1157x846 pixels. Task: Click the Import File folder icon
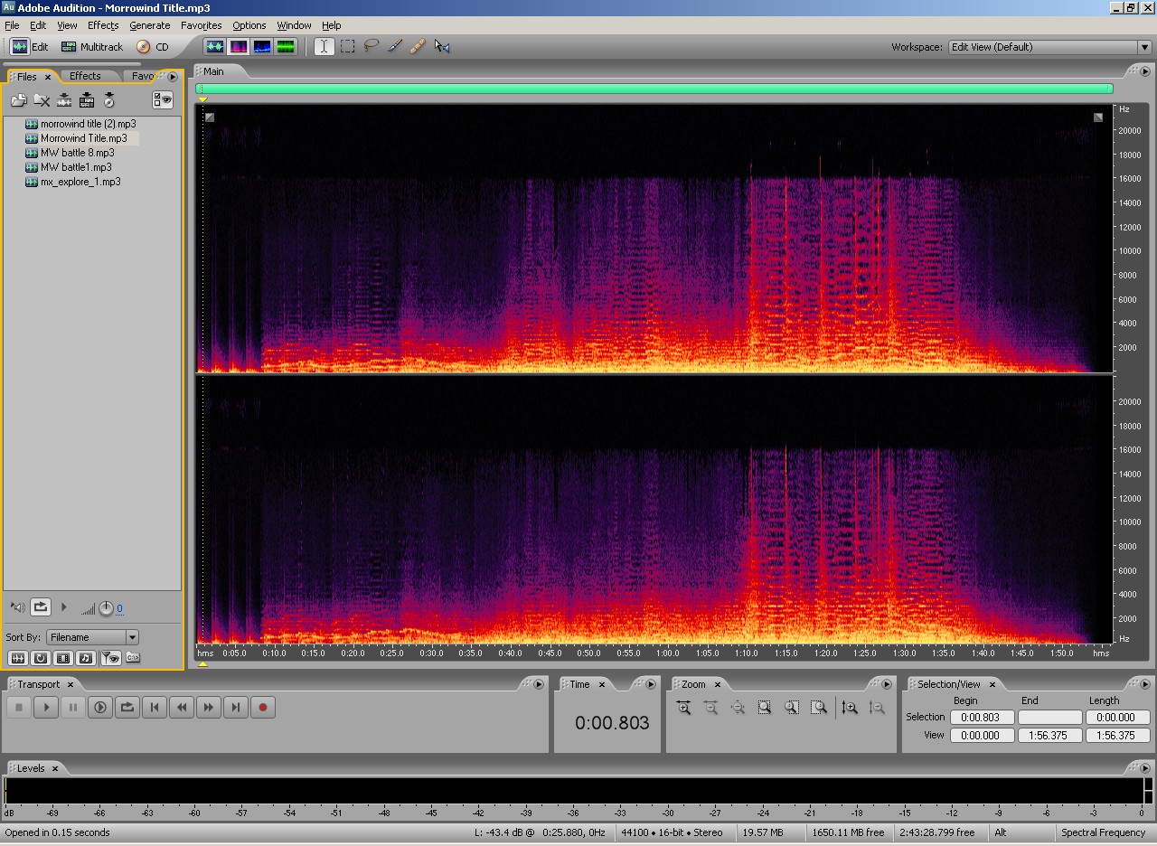(18, 100)
